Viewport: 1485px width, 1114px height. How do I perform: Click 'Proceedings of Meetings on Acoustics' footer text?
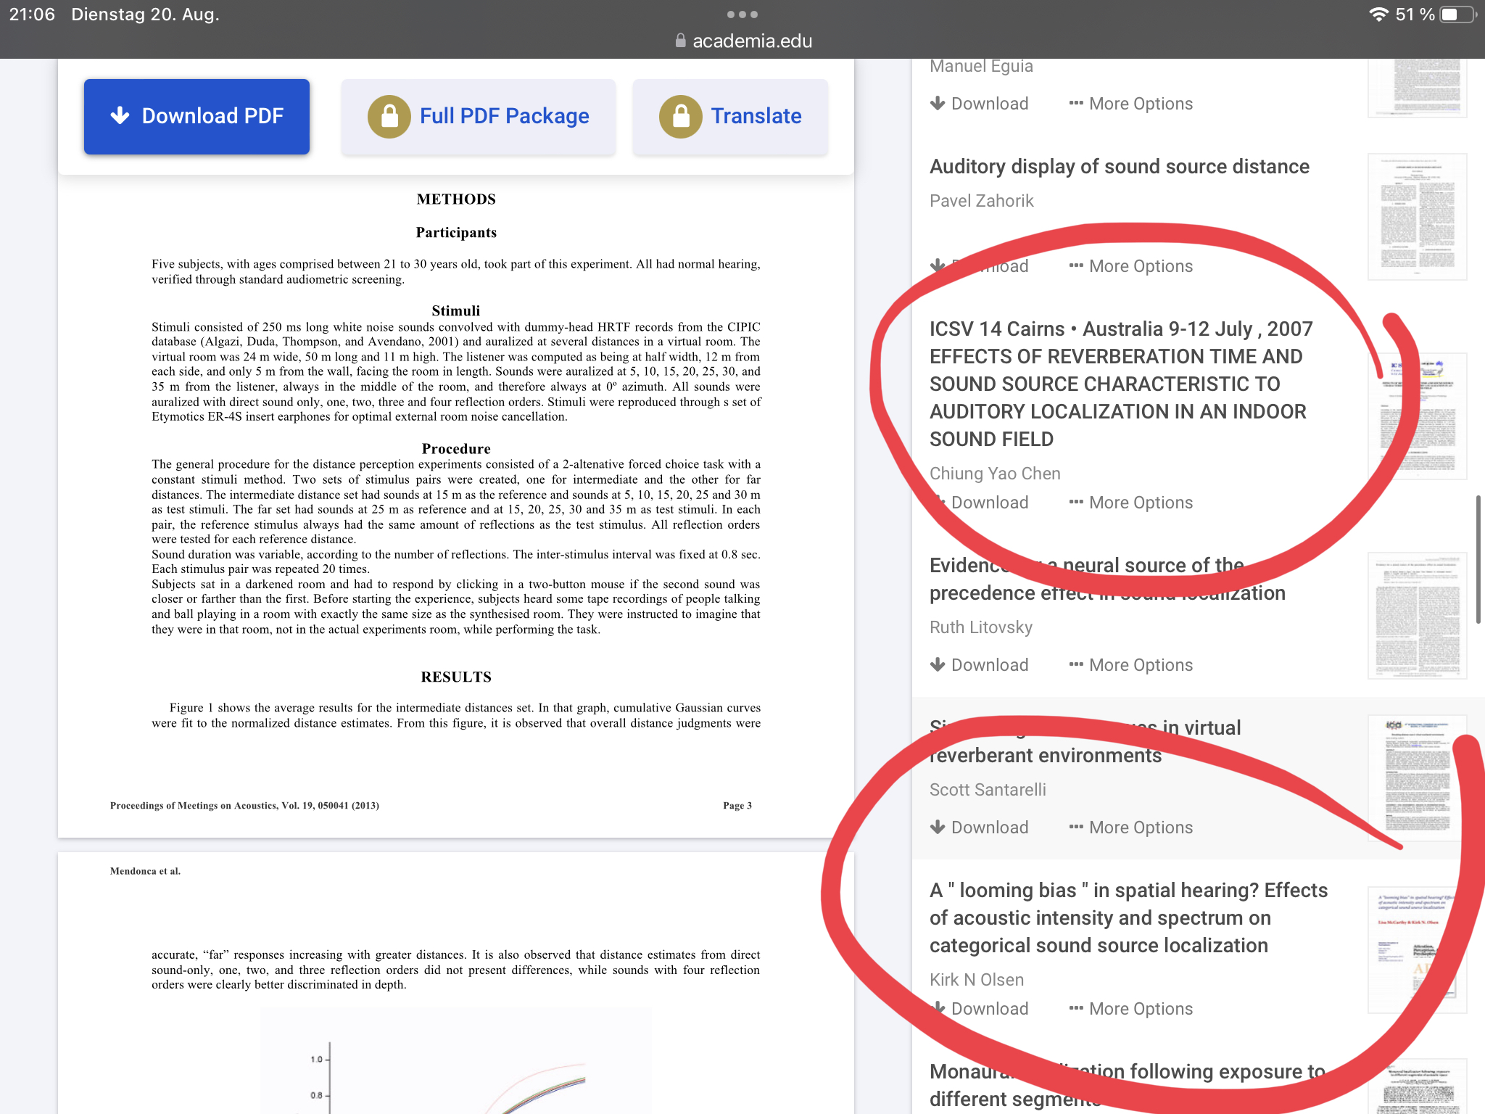[x=244, y=806]
